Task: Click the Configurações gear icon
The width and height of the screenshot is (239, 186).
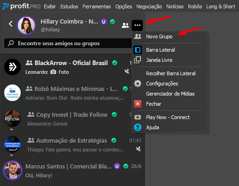Action: (x=138, y=84)
